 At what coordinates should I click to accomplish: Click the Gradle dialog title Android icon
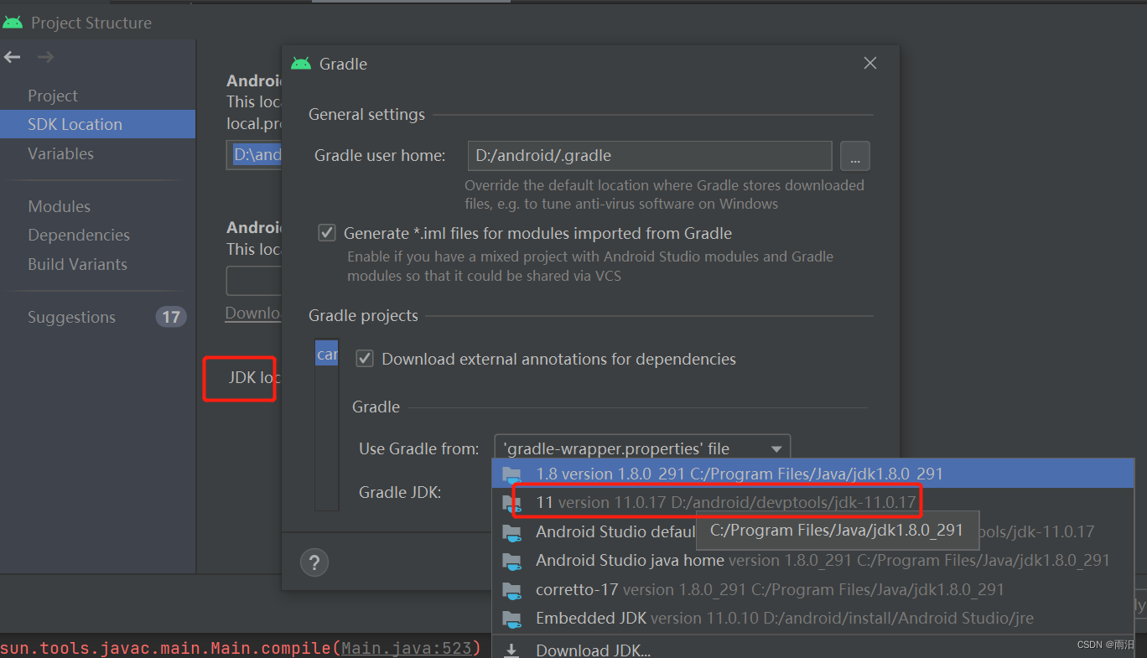click(x=301, y=64)
